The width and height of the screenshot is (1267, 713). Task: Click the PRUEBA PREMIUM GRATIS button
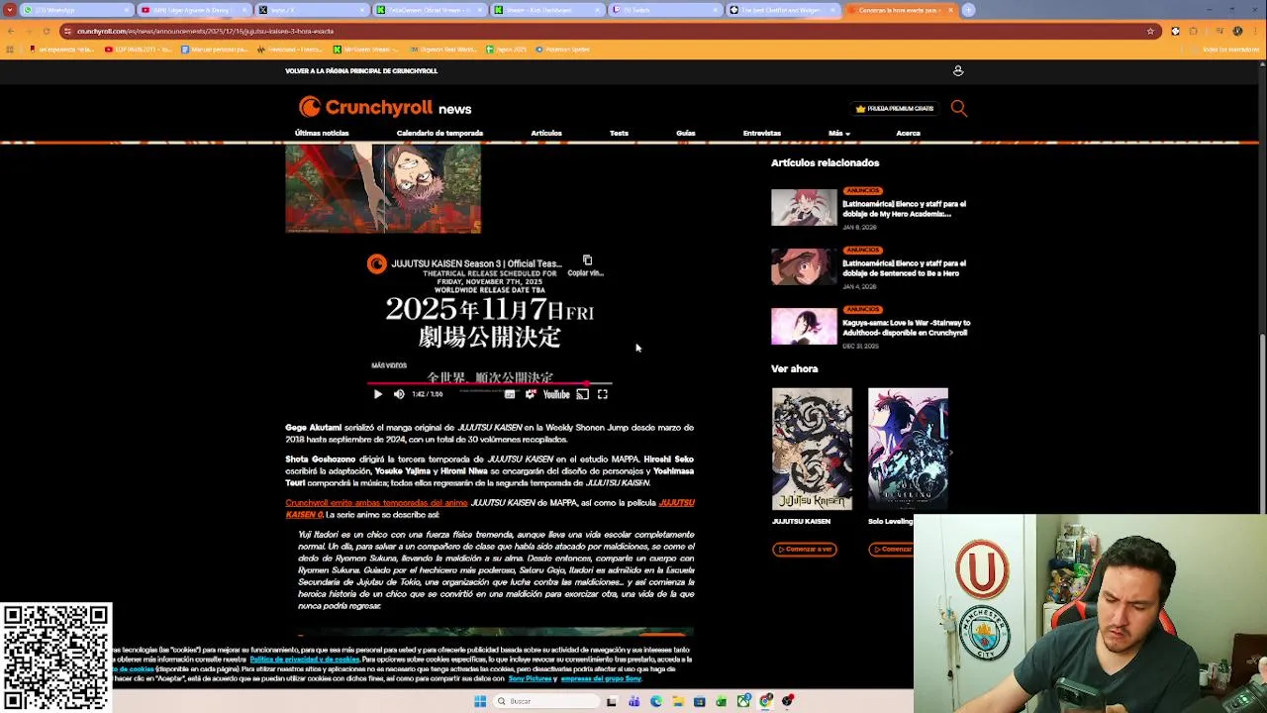[x=895, y=108]
